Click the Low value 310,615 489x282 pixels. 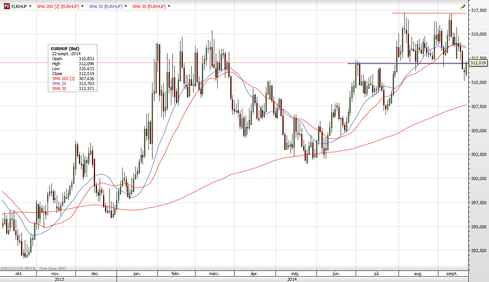click(86, 69)
